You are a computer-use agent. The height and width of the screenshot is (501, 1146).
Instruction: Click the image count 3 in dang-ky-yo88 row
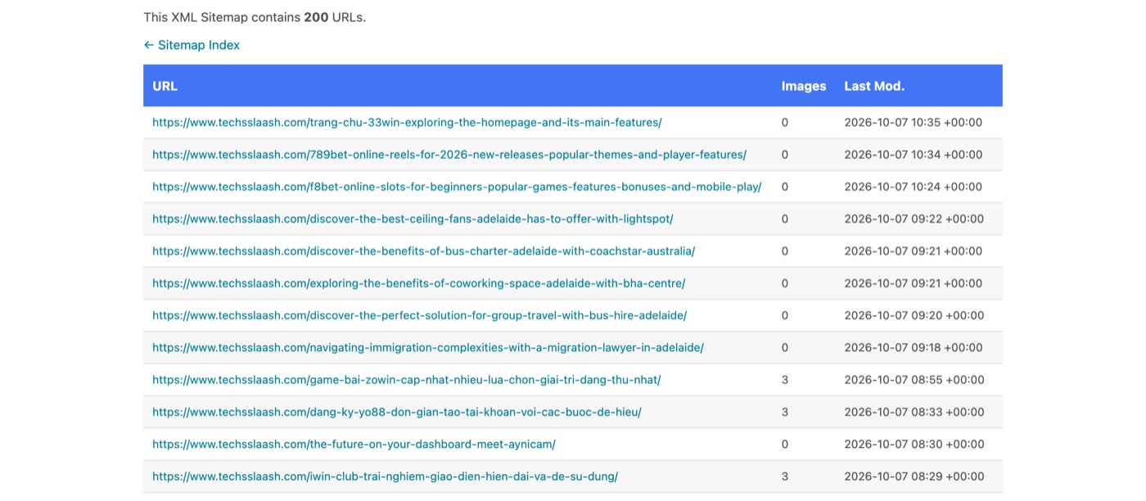pyautogui.click(x=785, y=412)
